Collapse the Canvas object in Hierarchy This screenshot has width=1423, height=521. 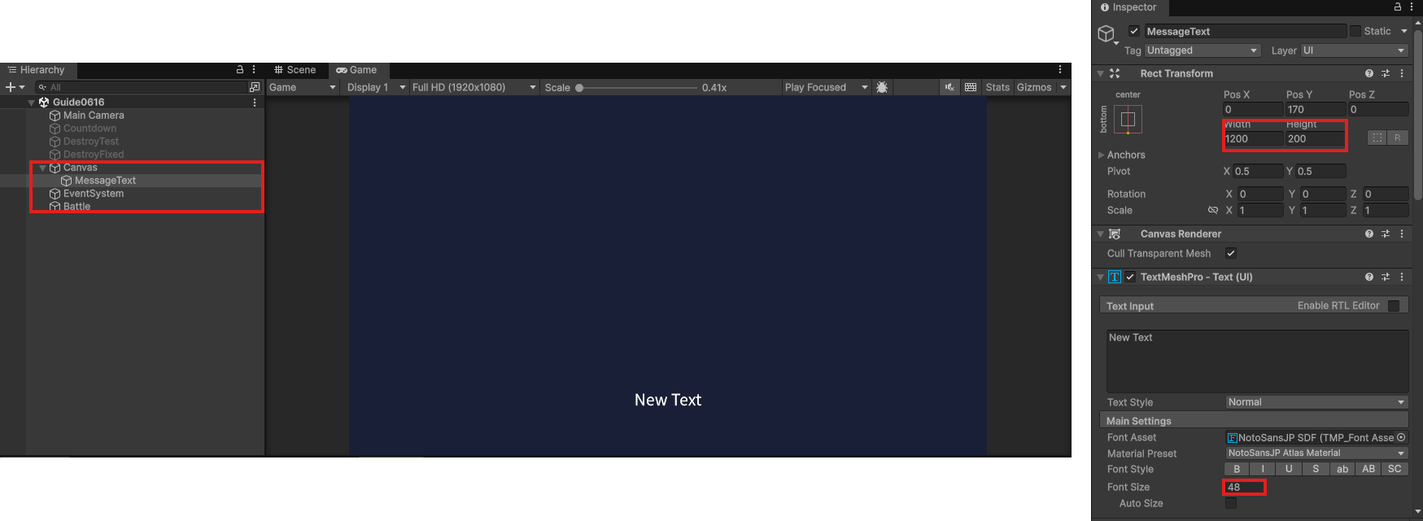pos(43,168)
